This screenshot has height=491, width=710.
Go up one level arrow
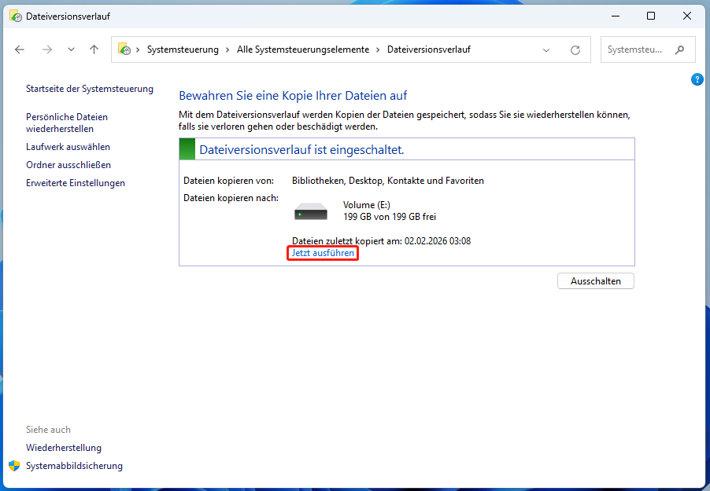click(x=94, y=49)
